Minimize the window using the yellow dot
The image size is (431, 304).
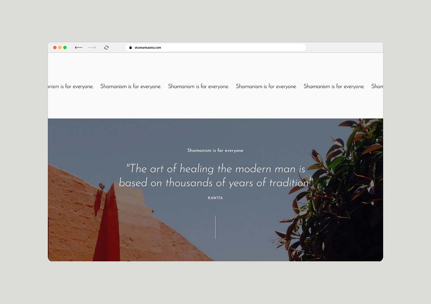(60, 47)
